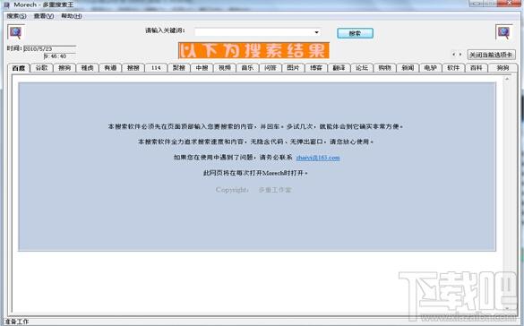Select the 有道 tab
Image resolution: width=524 pixels, height=326 pixels.
tap(110, 68)
